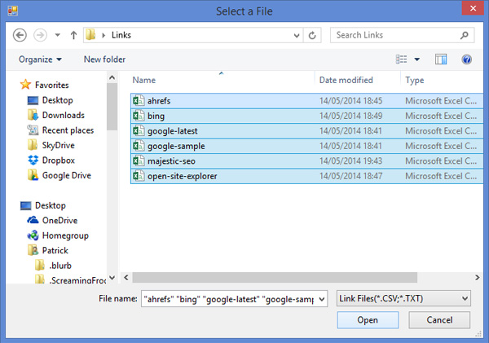Open the recent locations dropdown arrow
The height and width of the screenshot is (343, 489).
[x=57, y=35]
